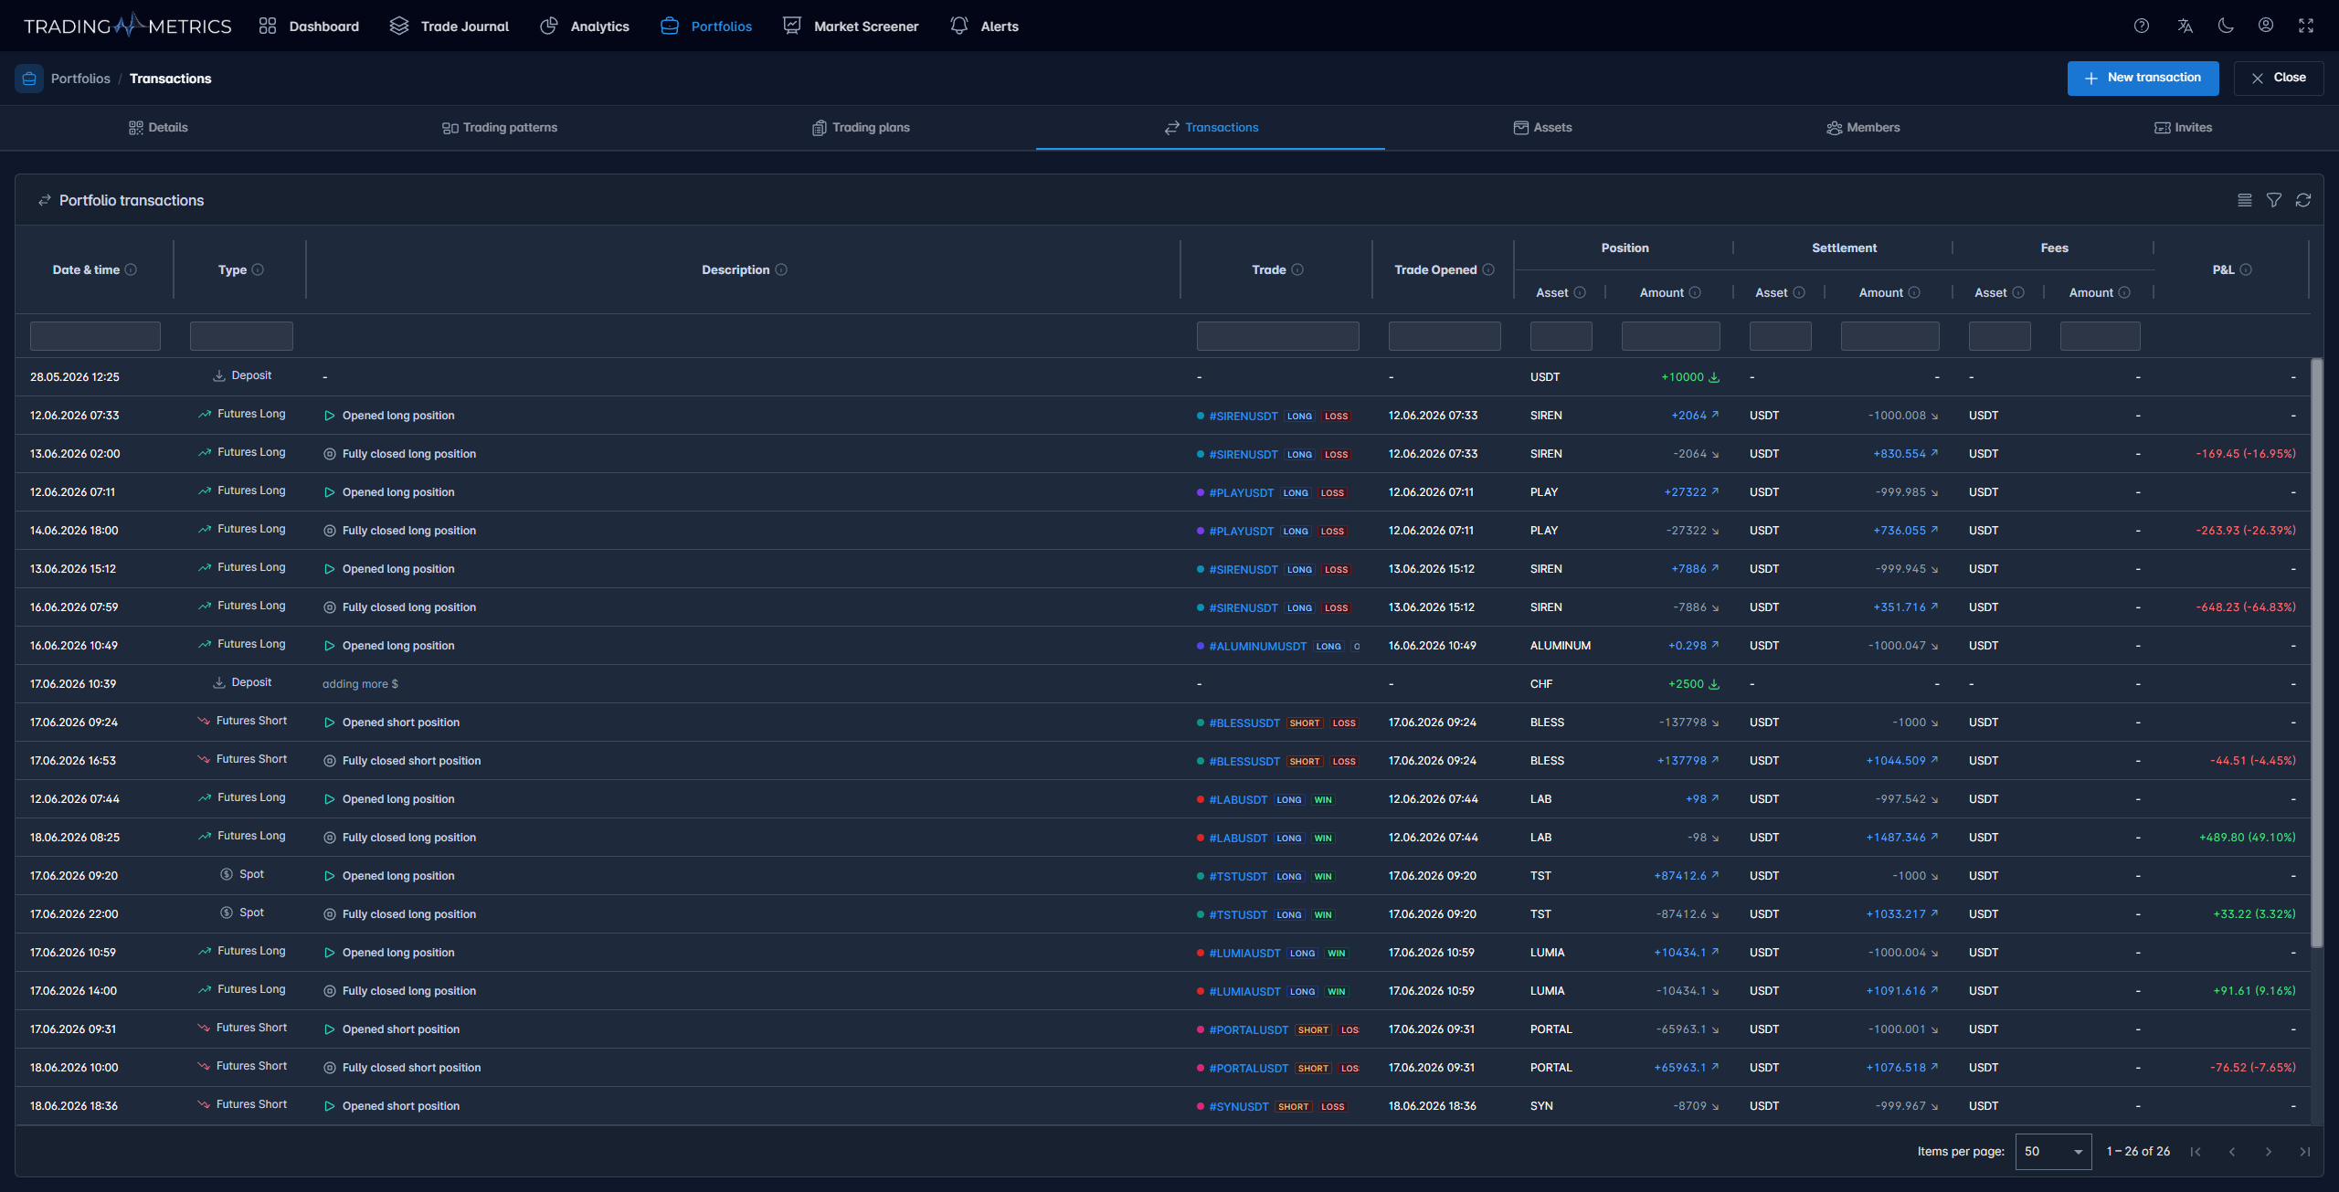The image size is (2339, 1192).
Task: Toggle fullscreen mode icon
Action: pyautogui.click(x=2306, y=26)
